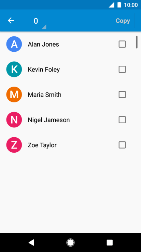This screenshot has width=141, height=252.
Task: Tick the Nigel Jameson checkbox
Action: [122, 120]
